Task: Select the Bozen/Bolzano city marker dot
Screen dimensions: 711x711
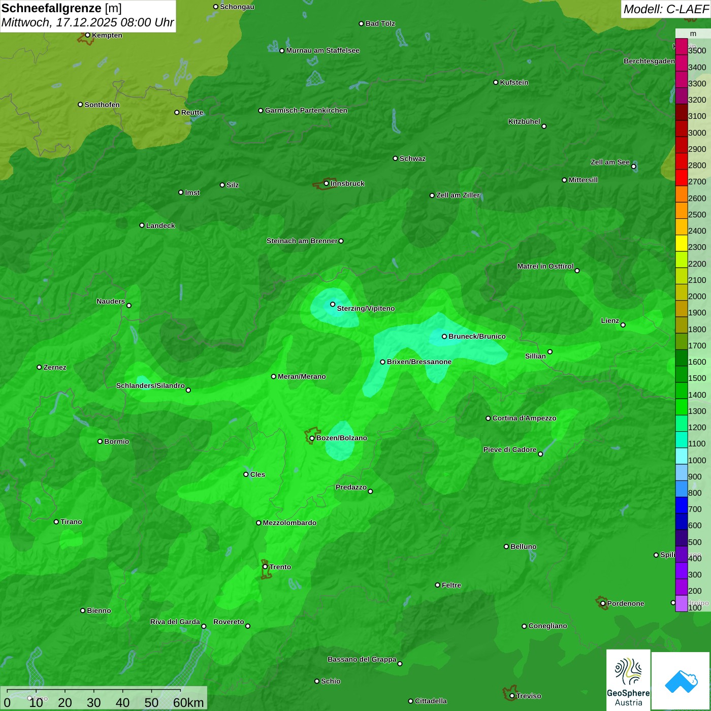Action: (312, 438)
